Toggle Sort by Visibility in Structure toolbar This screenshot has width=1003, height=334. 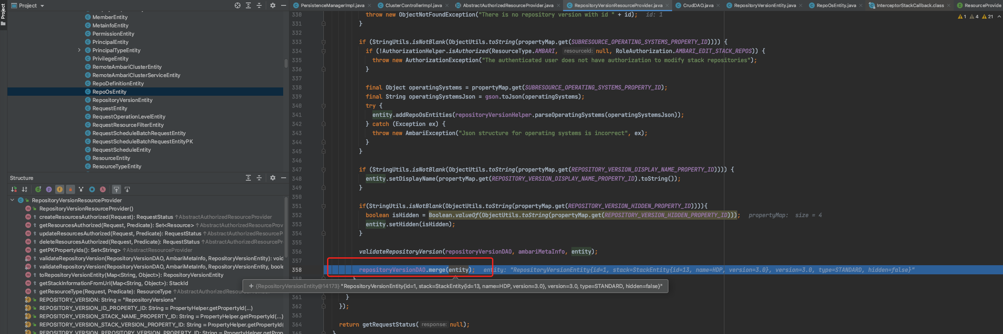pos(14,189)
